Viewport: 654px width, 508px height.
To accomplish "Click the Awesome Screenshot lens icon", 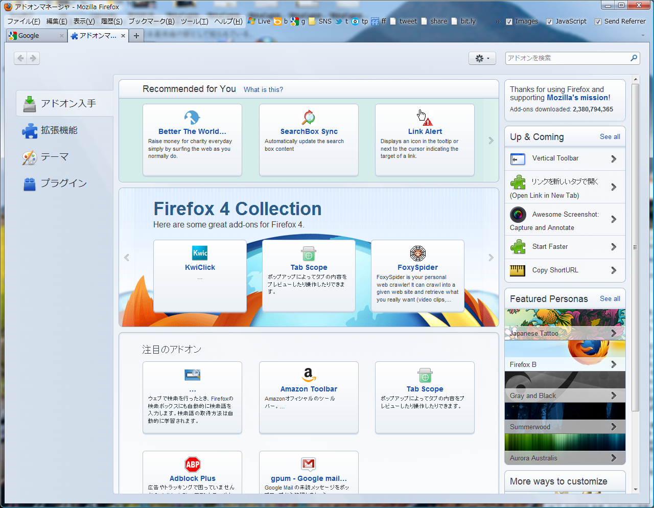I will [518, 214].
